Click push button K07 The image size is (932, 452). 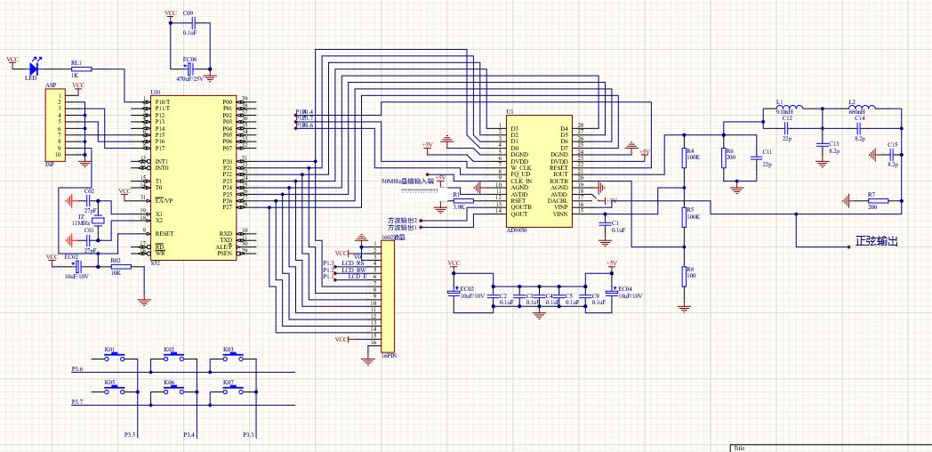pos(232,390)
